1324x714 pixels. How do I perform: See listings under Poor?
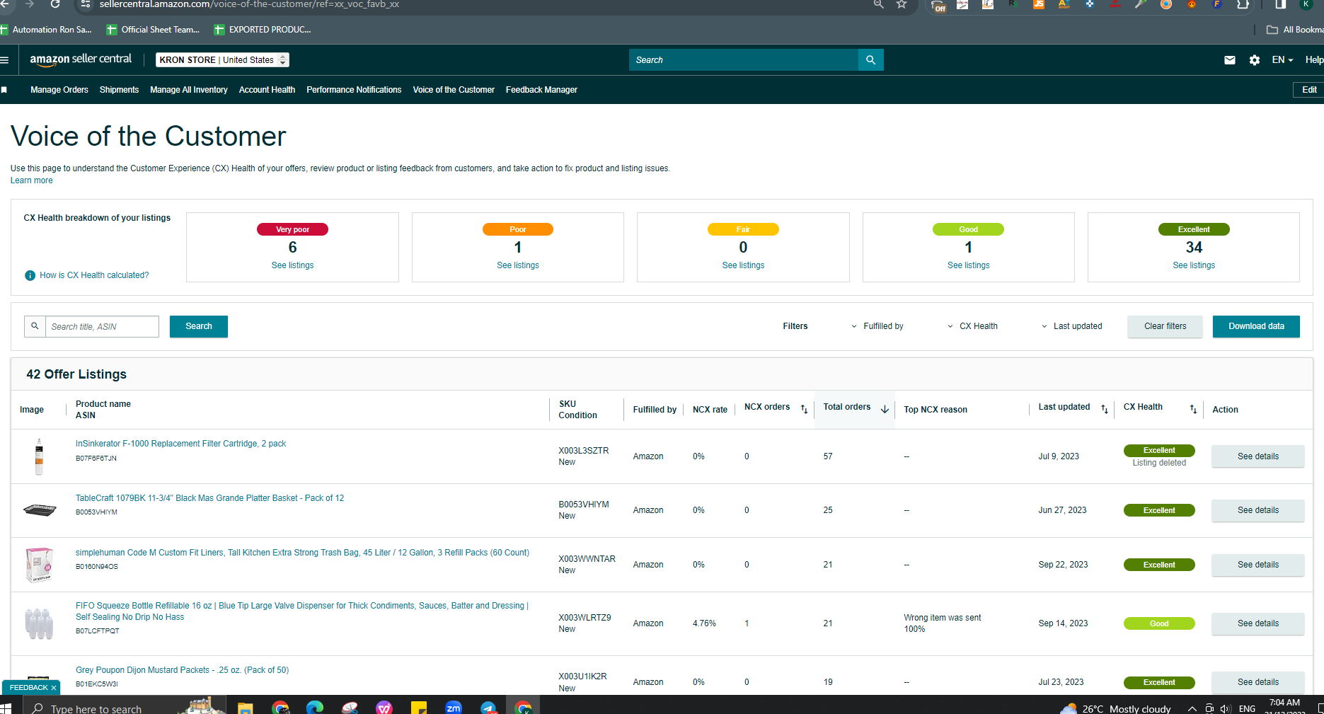[518, 265]
